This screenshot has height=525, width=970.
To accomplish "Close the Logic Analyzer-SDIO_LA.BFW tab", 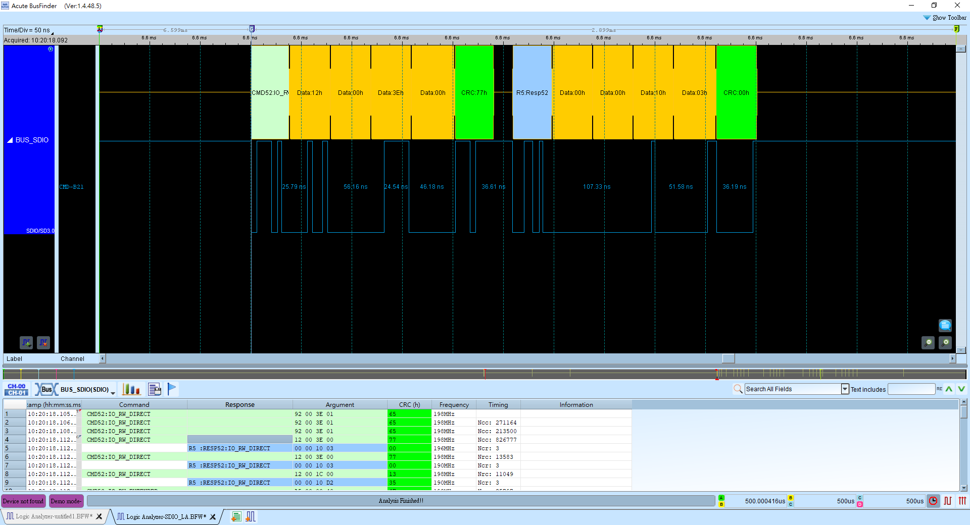I will (x=213, y=516).
